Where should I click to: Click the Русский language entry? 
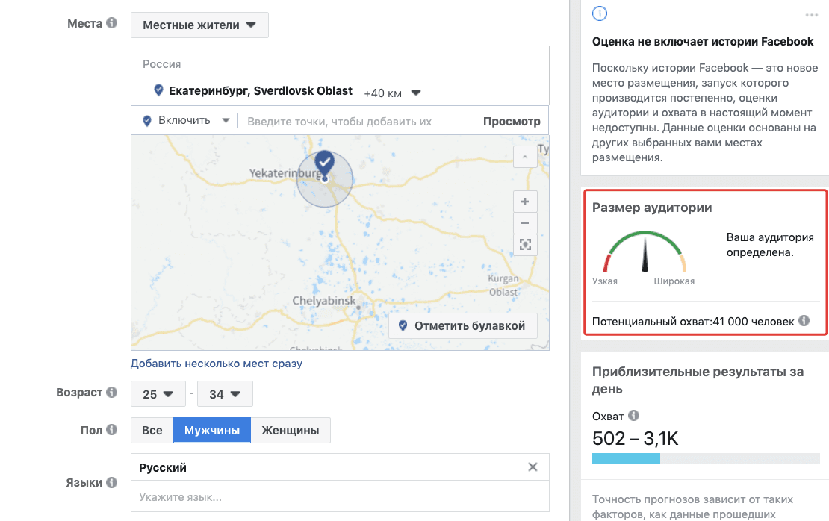[x=163, y=468]
